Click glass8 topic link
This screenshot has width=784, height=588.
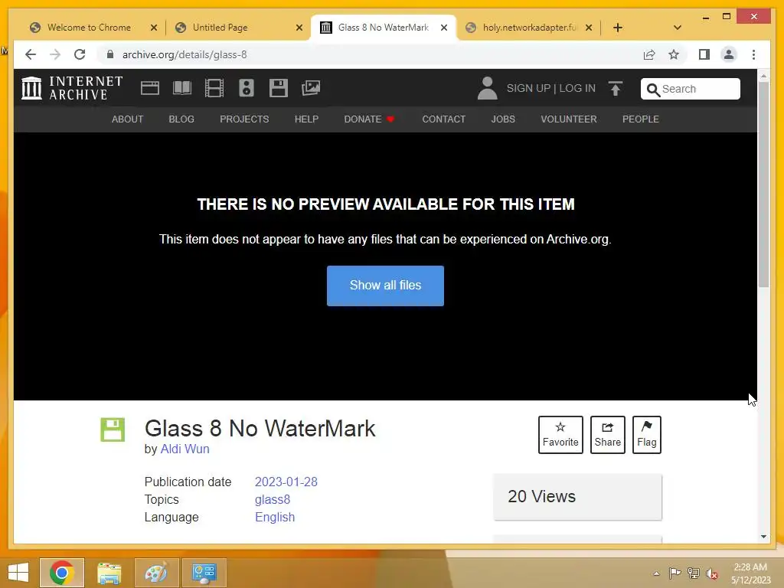coord(273,499)
